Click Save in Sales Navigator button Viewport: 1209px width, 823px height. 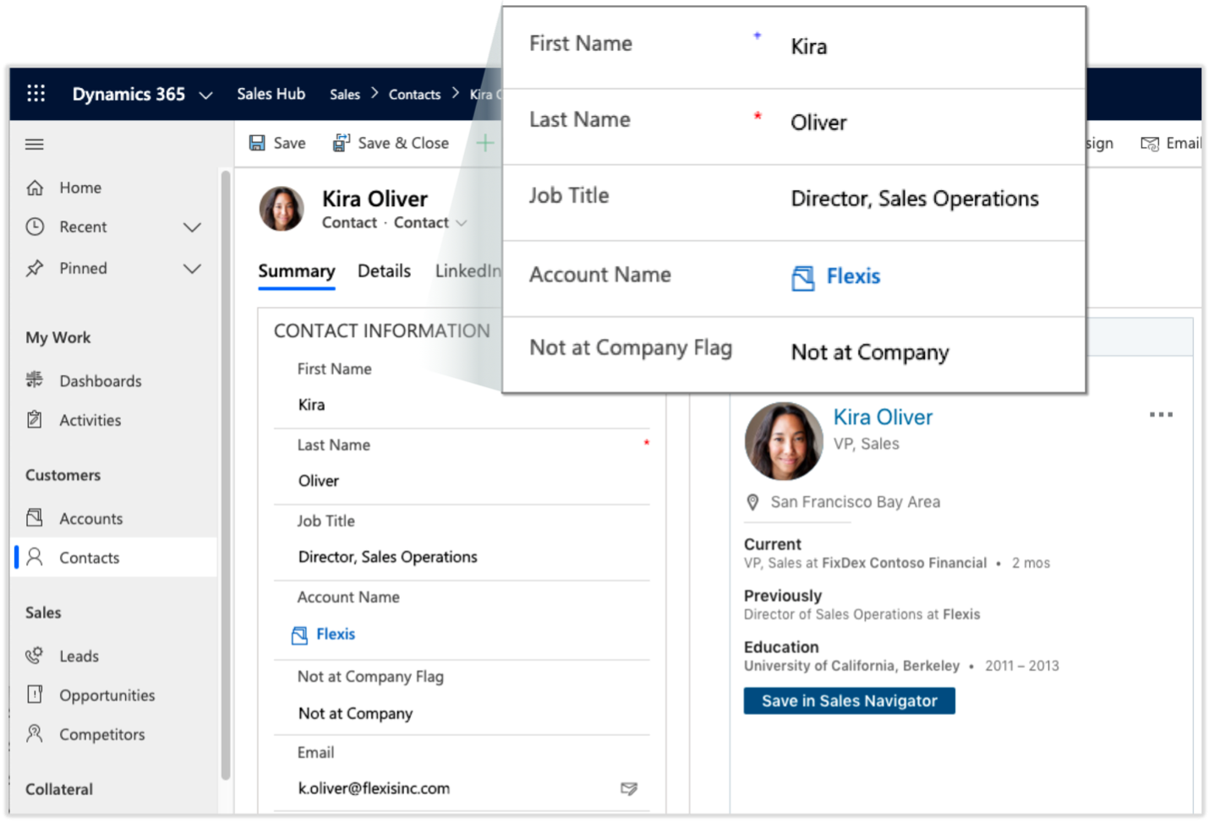tap(850, 701)
